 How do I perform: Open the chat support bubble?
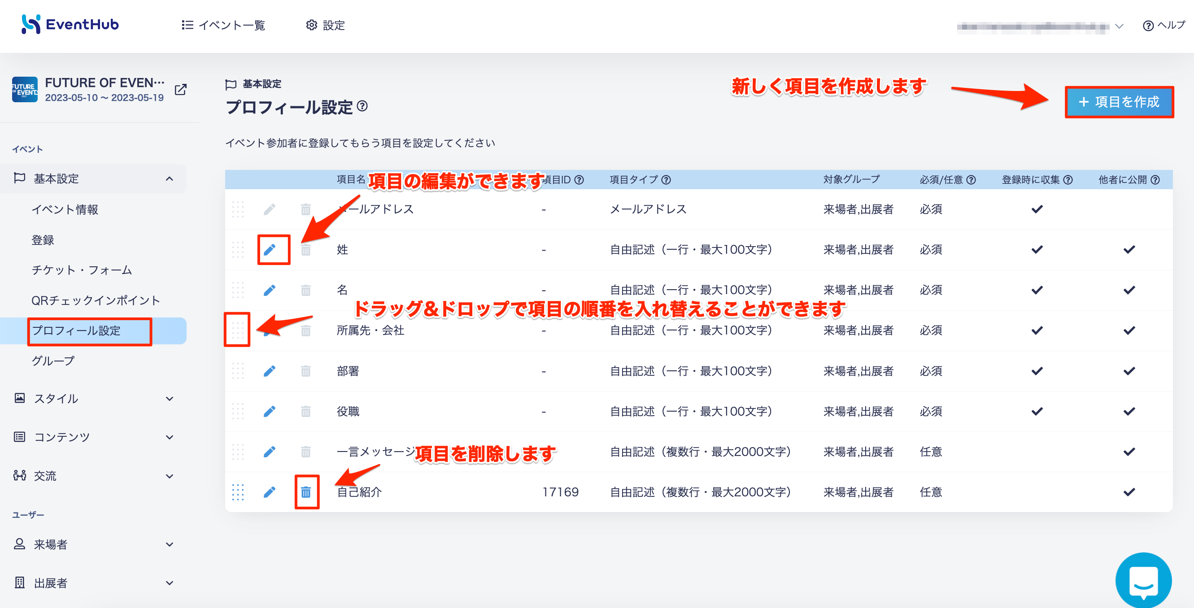1143,581
